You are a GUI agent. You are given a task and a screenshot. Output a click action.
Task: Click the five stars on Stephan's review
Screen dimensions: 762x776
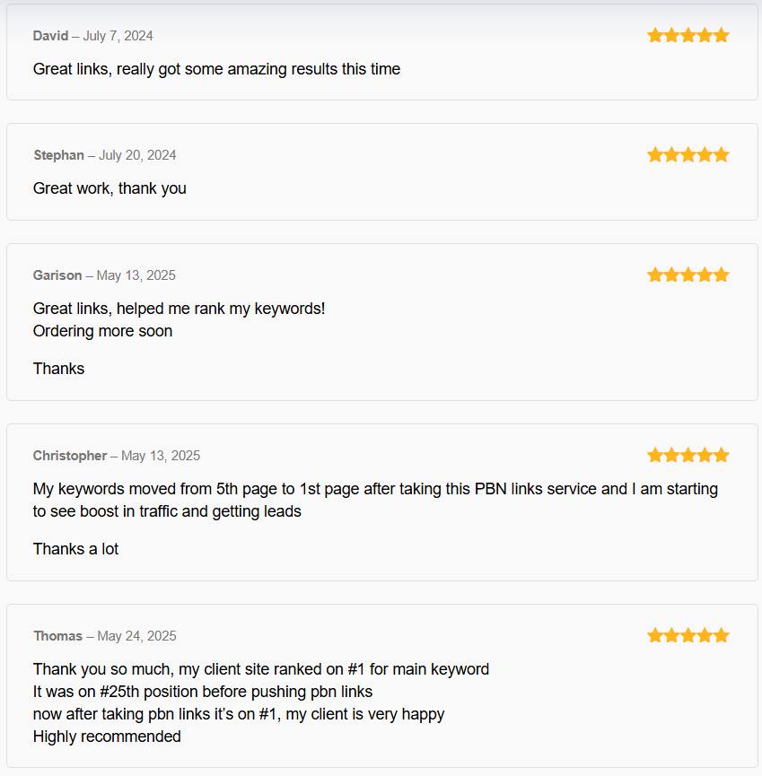(688, 155)
